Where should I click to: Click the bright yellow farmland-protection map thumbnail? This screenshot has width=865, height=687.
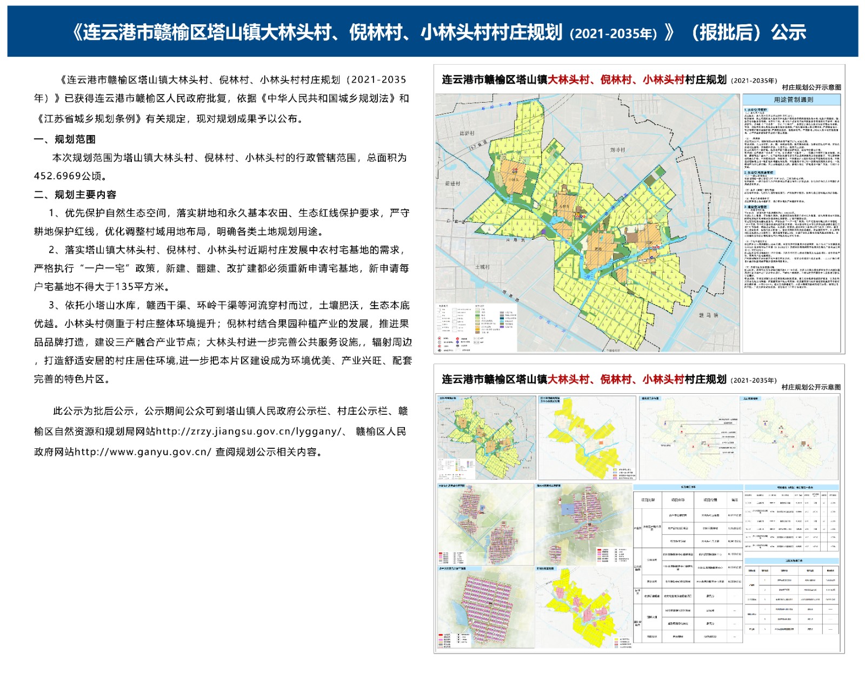coord(587,437)
